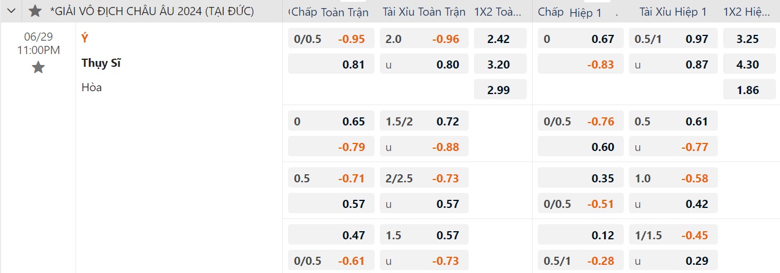Pick over 2/2.5 odds -0.73

(424, 178)
